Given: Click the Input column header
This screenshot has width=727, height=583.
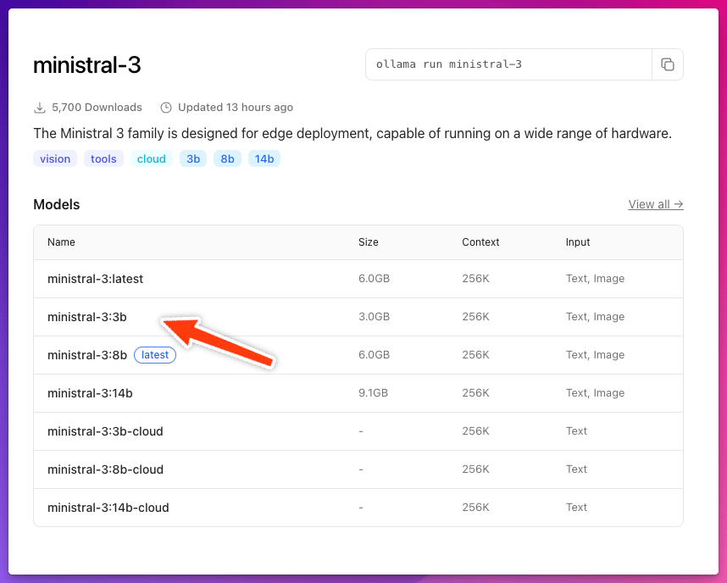Looking at the screenshot, I should (x=578, y=242).
